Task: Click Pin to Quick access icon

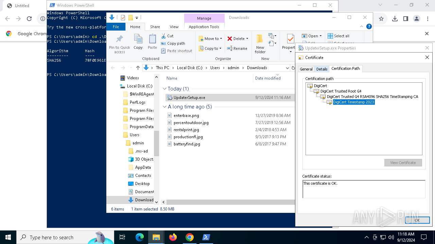Action: [x=119, y=39]
